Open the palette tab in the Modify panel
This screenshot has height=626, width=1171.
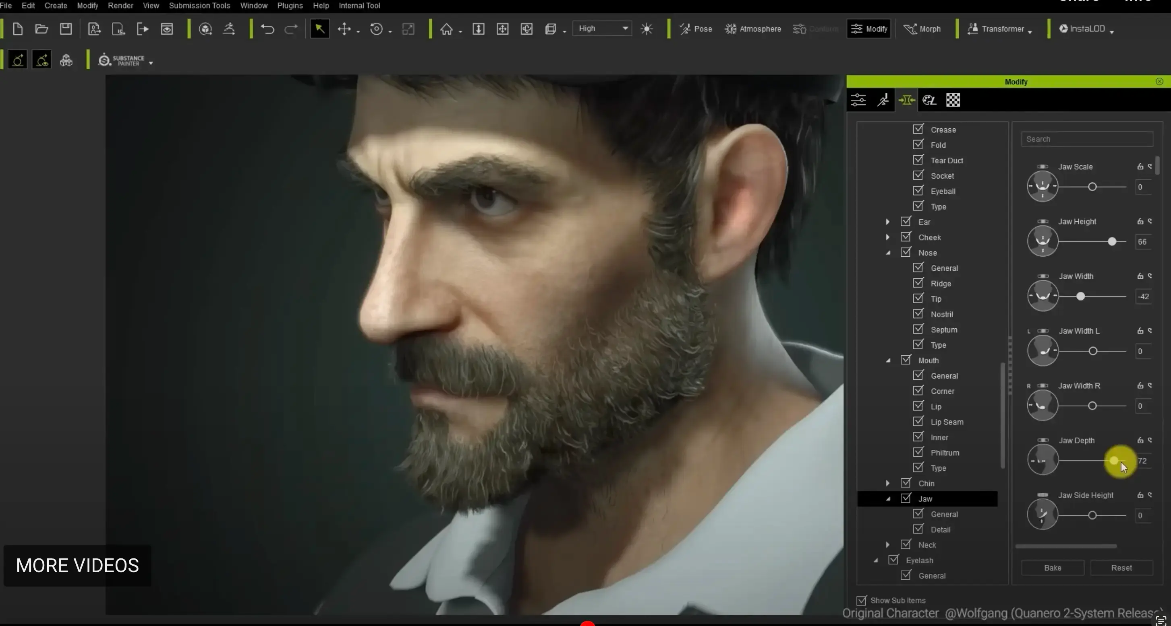tap(929, 100)
